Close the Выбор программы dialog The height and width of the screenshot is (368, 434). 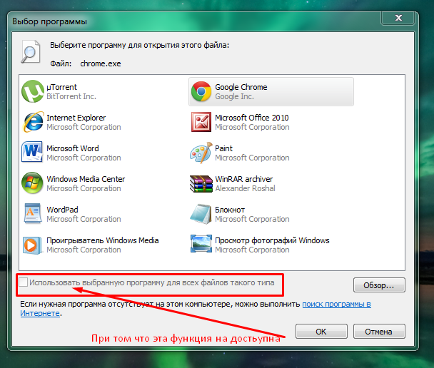click(398, 18)
